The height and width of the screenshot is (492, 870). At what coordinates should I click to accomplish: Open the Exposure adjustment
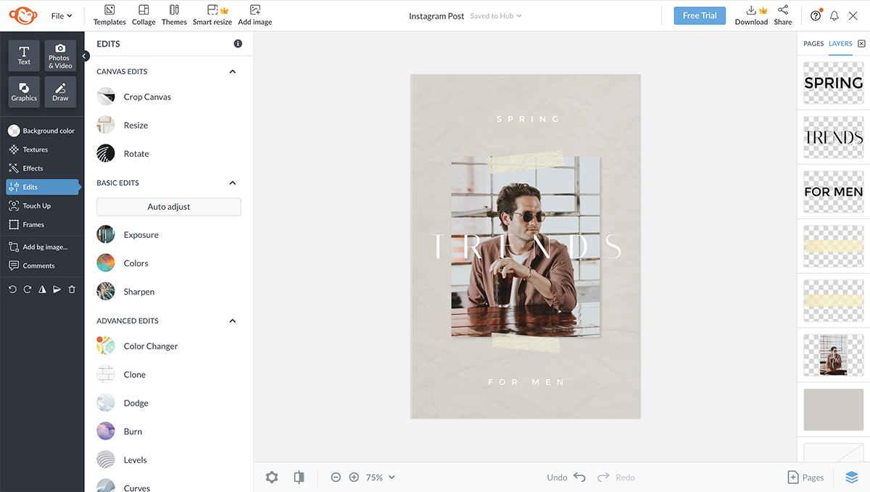pyautogui.click(x=140, y=234)
